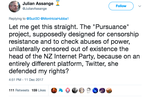This screenshot has height=98, width=151.
Task: Open the bright blue abstract liker avatar
Action: pyautogui.click(x=95, y=90)
